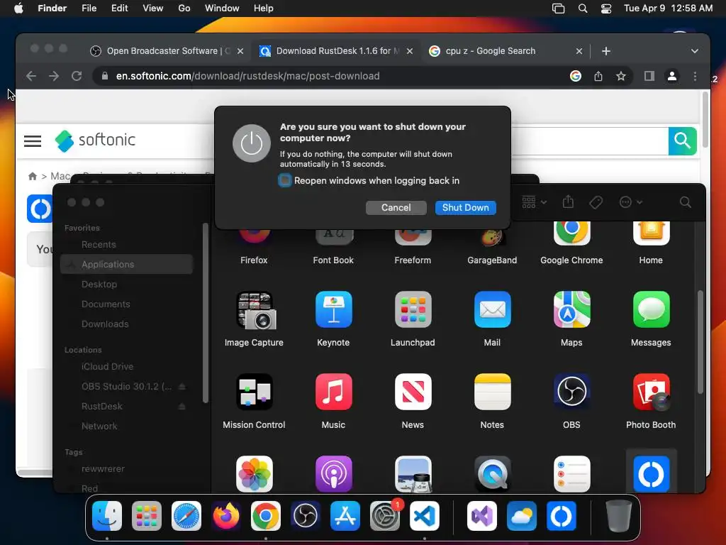Image resolution: width=726 pixels, height=545 pixels.
Task: Open Softonic hamburger menu
Action: pos(33,141)
